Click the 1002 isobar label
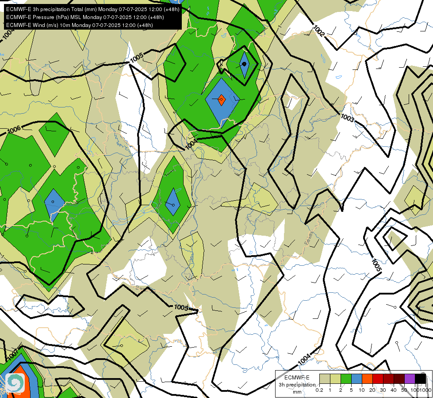The image size is (433, 398). click(319, 31)
